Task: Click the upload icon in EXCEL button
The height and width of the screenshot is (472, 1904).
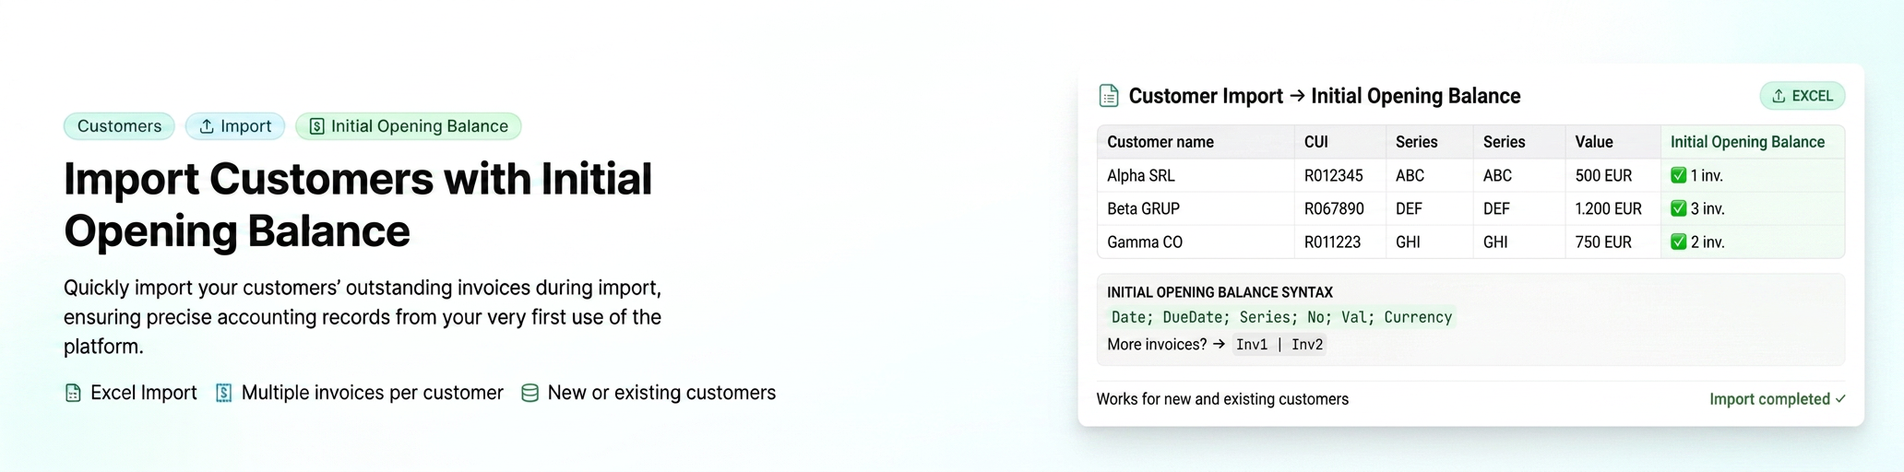Action: (x=1779, y=96)
